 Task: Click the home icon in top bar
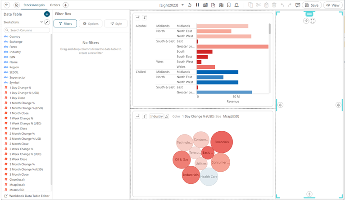(x=16, y=5)
